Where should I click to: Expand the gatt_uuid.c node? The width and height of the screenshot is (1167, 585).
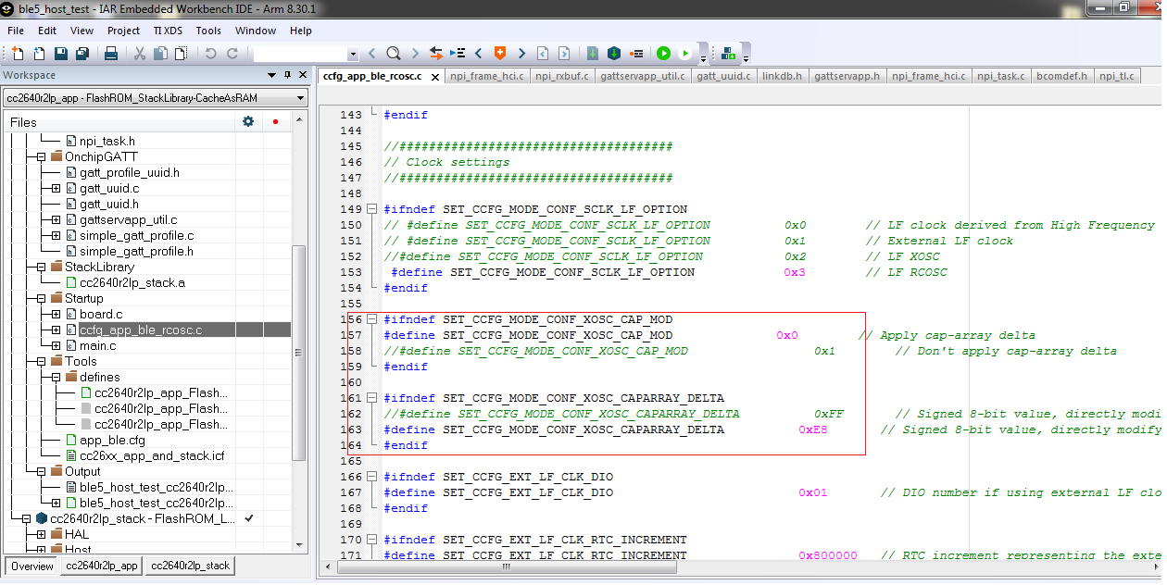click(56, 188)
